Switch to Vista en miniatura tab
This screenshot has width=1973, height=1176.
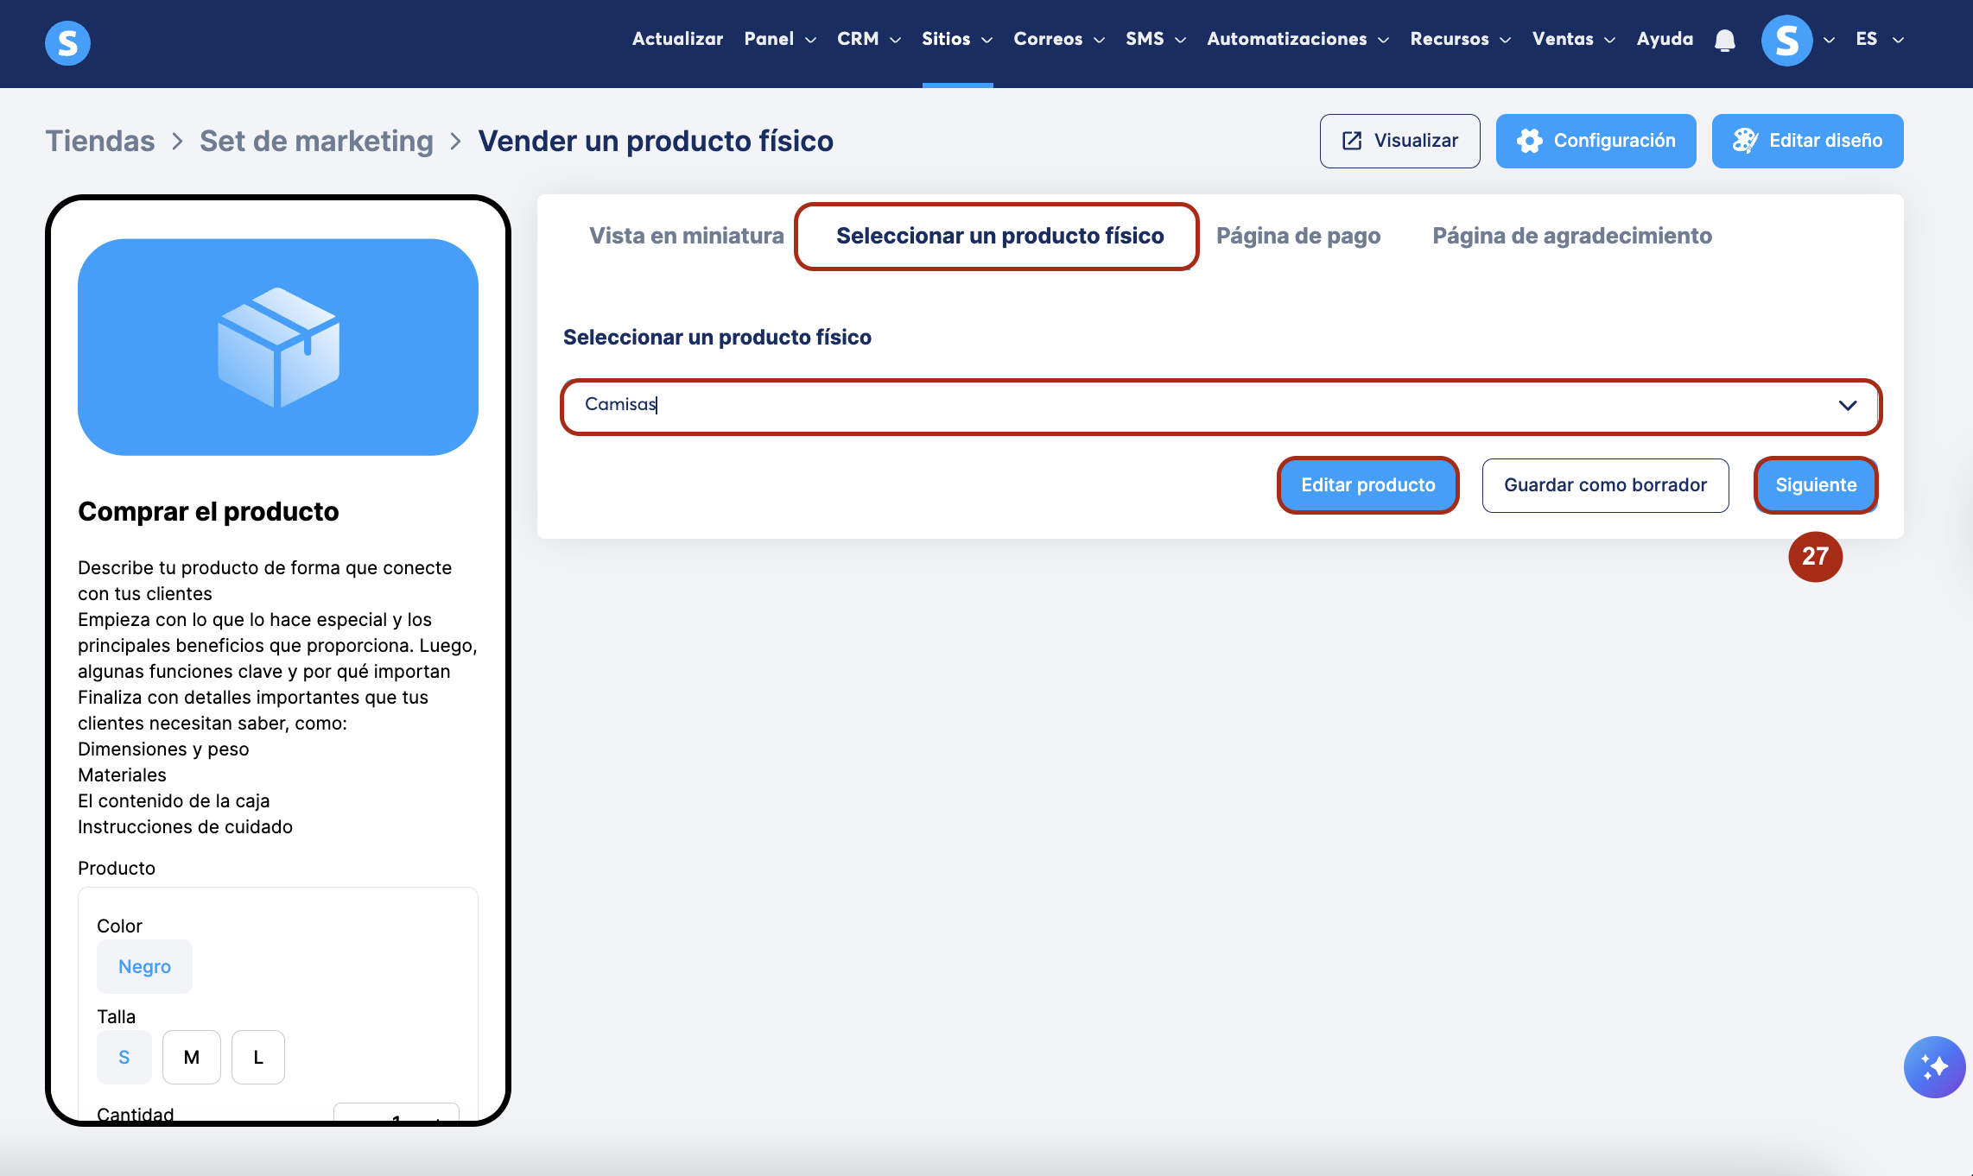pyautogui.click(x=686, y=236)
